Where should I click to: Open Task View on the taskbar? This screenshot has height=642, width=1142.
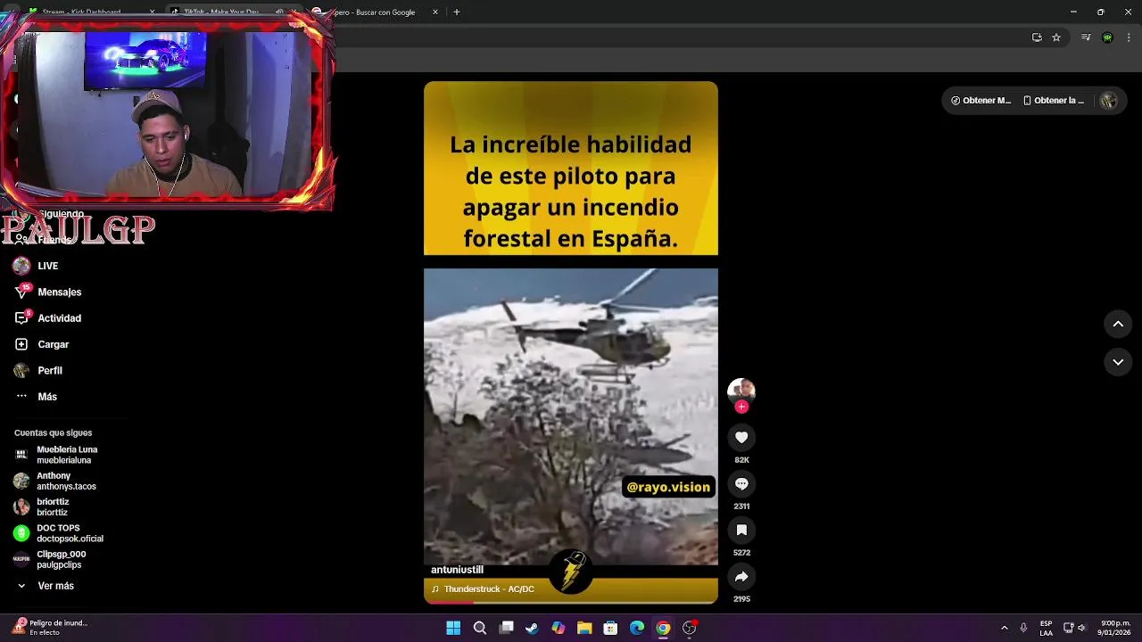click(x=506, y=628)
